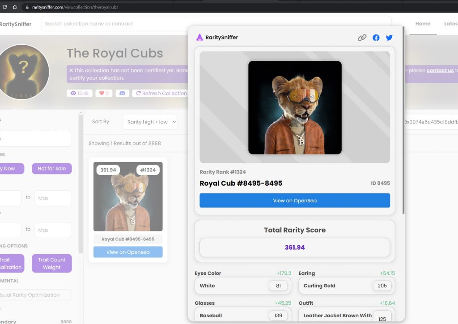This screenshot has width=458, height=324.
Task: Click +18.64 Outfit score
Action: point(387,303)
